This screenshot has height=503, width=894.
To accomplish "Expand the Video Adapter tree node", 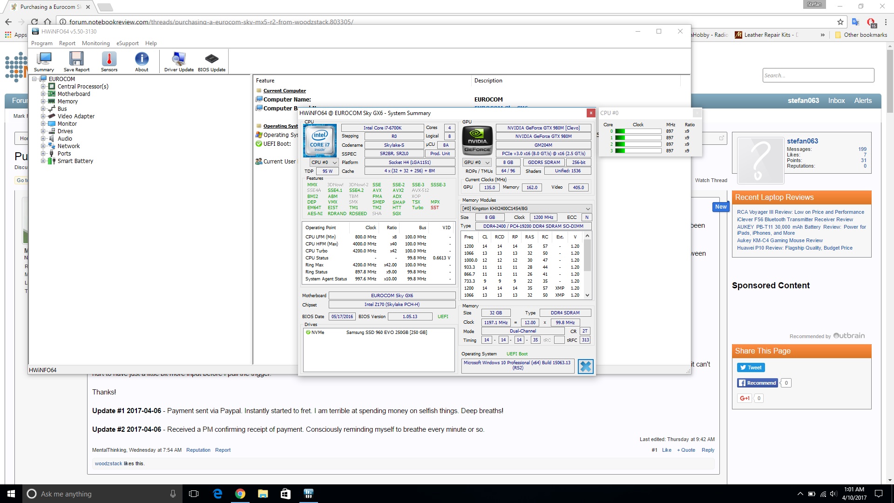I will point(43,116).
